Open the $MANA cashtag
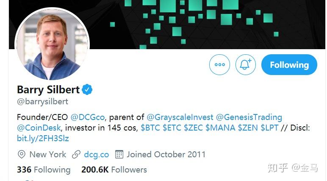This screenshot has height=181, width=327. pos(220,128)
